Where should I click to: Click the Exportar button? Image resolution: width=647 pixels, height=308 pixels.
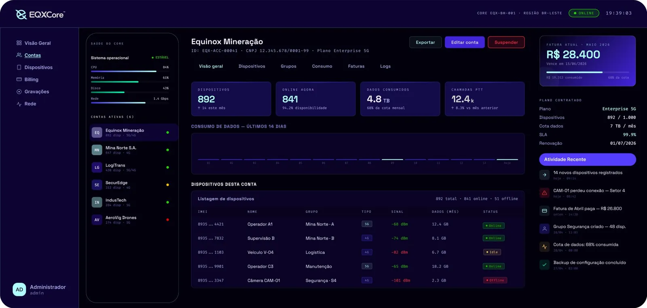(425, 42)
